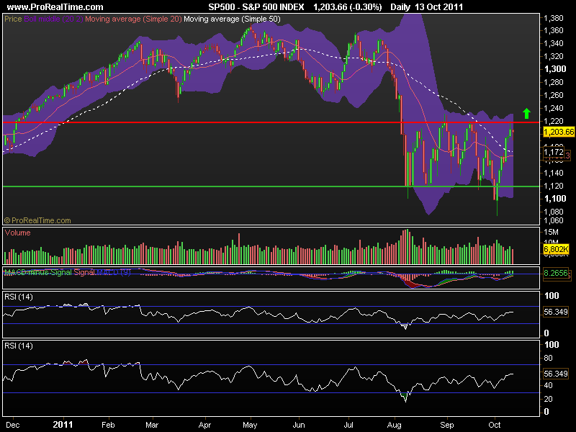The height and width of the screenshot is (432, 576).
Task: Click the Boll middle (20 2) legend
Action: pos(53,19)
